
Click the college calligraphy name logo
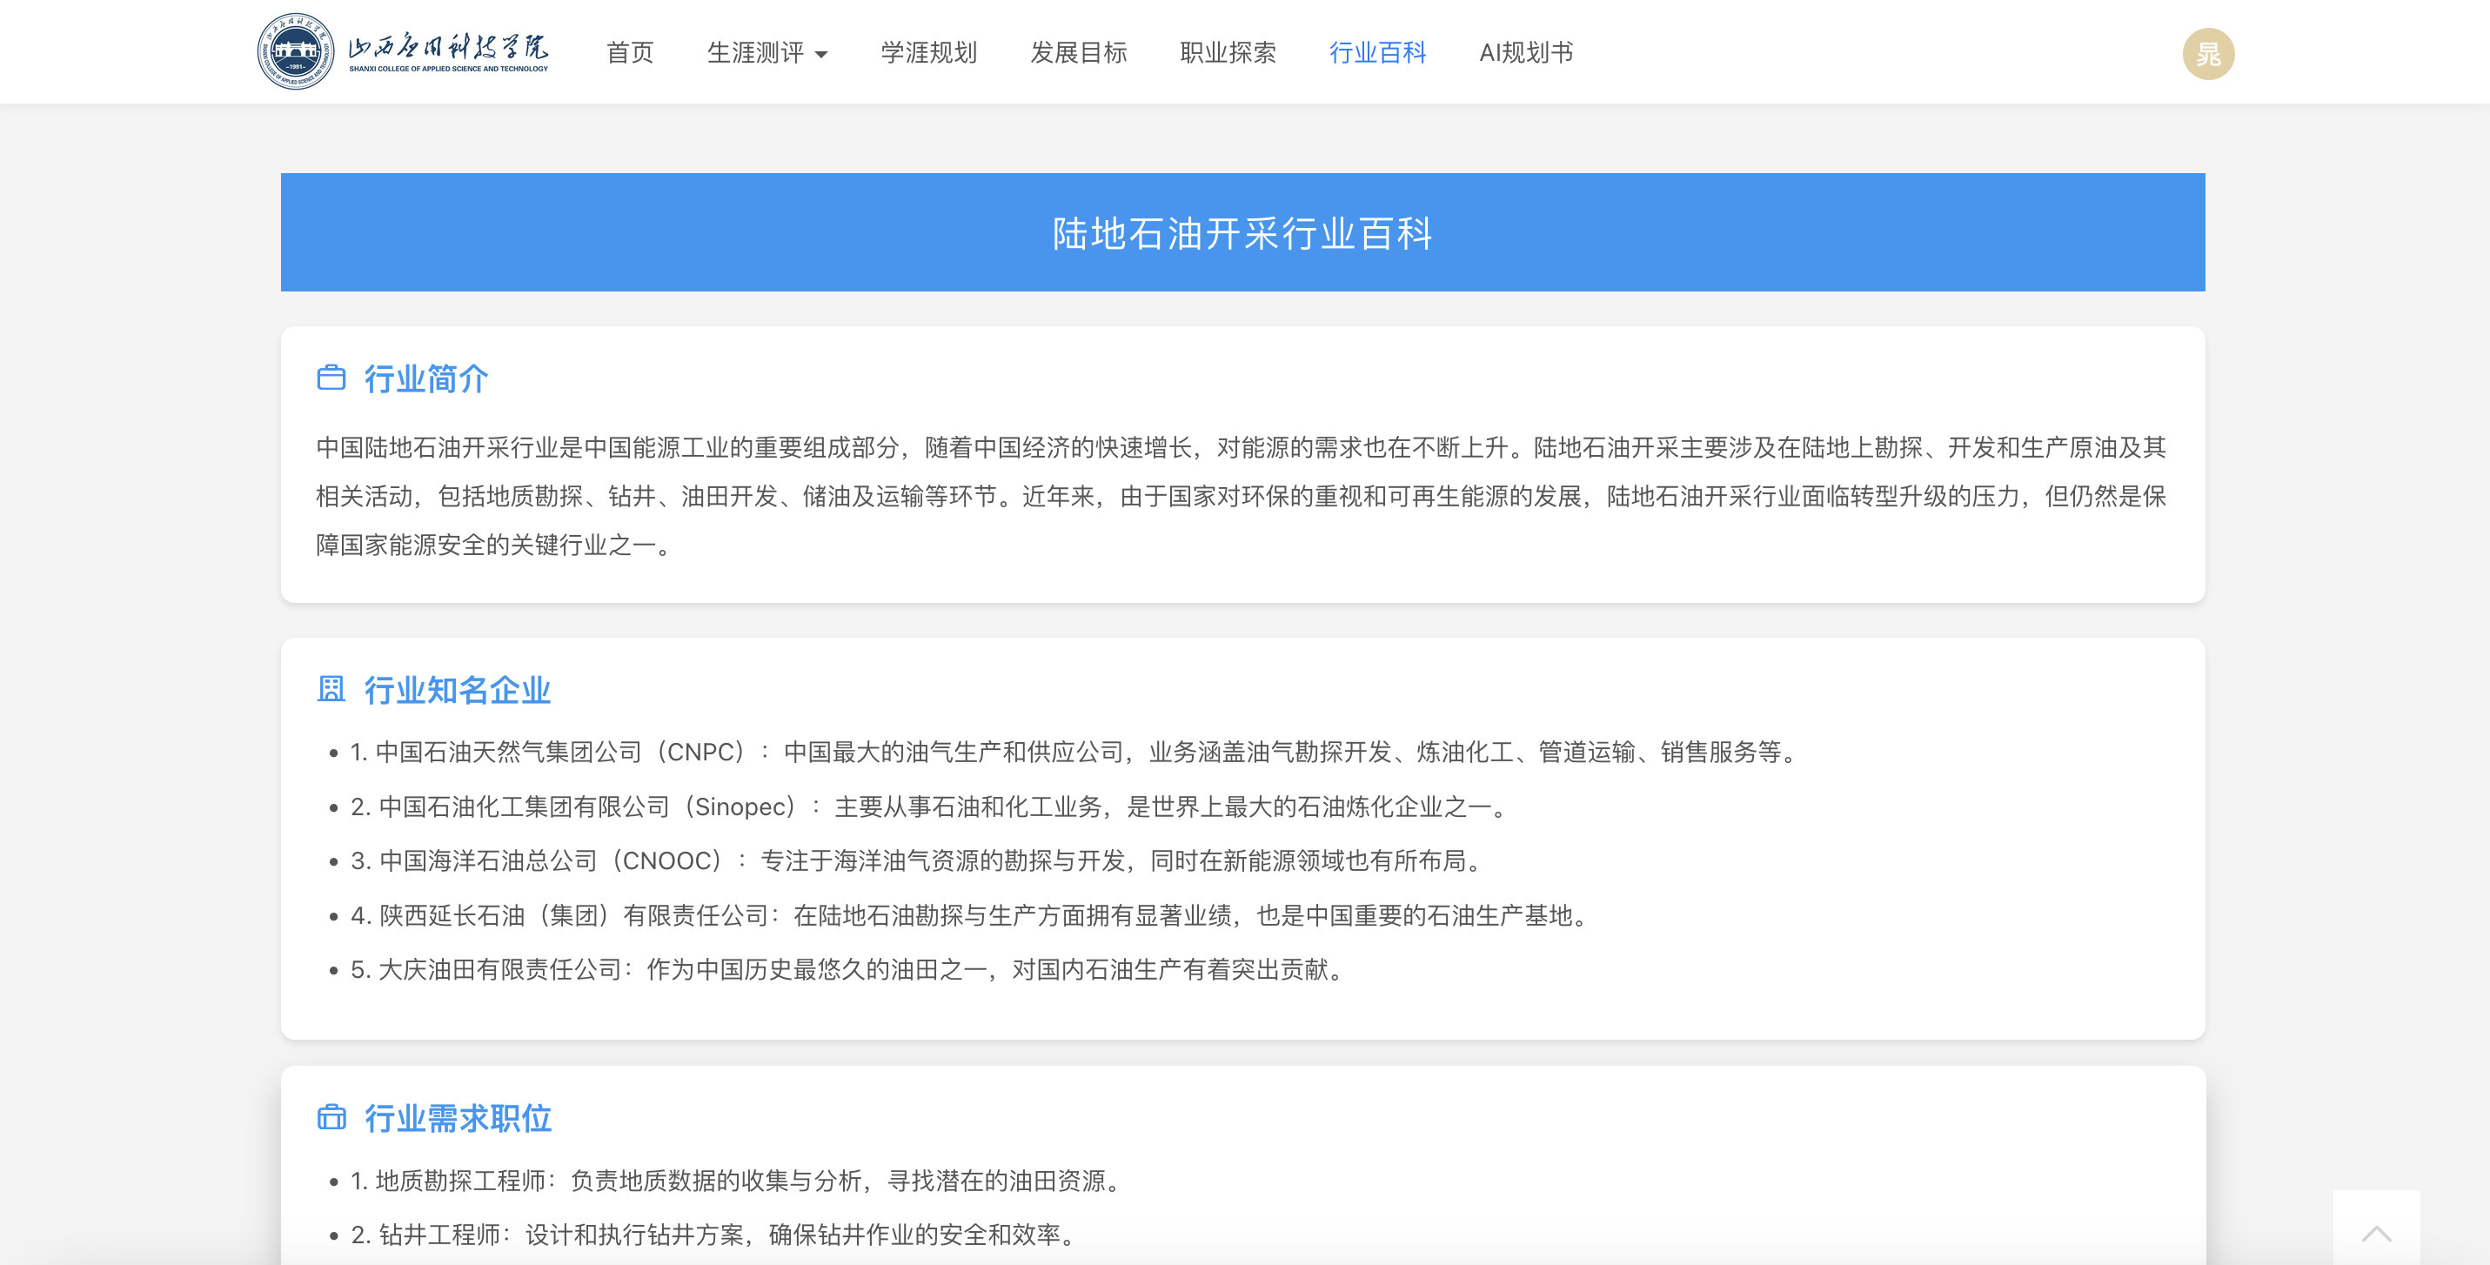(x=449, y=52)
